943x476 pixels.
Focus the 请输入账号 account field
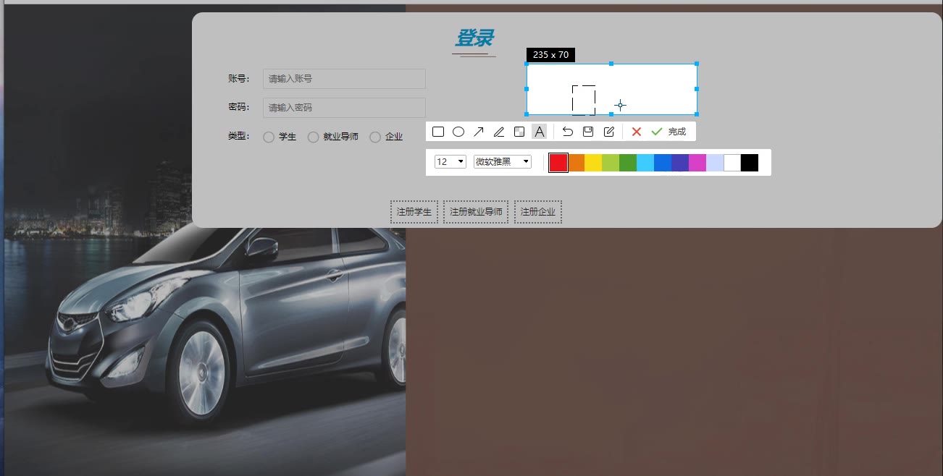click(344, 79)
